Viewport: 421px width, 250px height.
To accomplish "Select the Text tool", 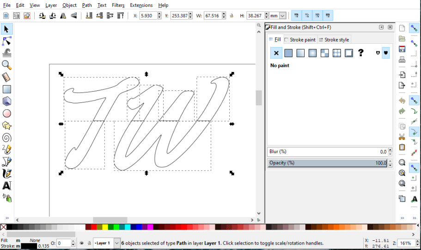I will (6, 185).
